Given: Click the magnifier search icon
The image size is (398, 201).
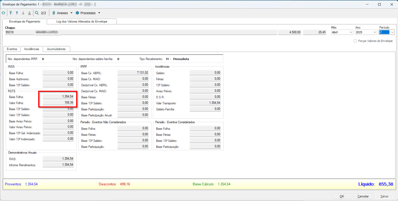Looking at the screenshot, I should [37, 13].
